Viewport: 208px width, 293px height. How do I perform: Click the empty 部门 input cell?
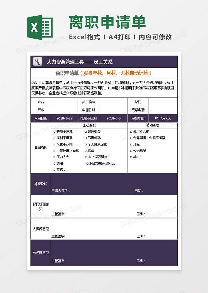pos(163,102)
